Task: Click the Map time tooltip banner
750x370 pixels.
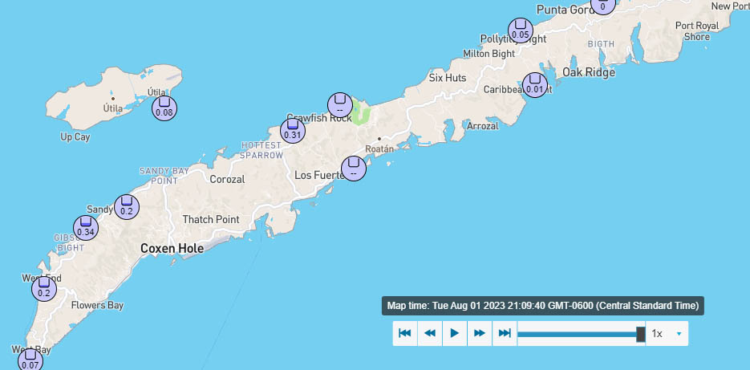Action: [x=542, y=305]
